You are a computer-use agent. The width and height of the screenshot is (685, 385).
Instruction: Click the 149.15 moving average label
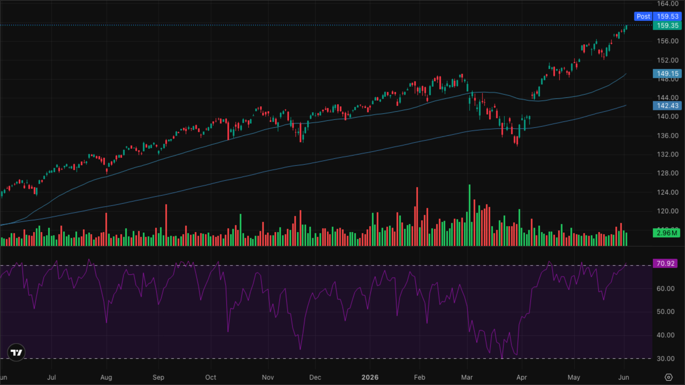667,74
